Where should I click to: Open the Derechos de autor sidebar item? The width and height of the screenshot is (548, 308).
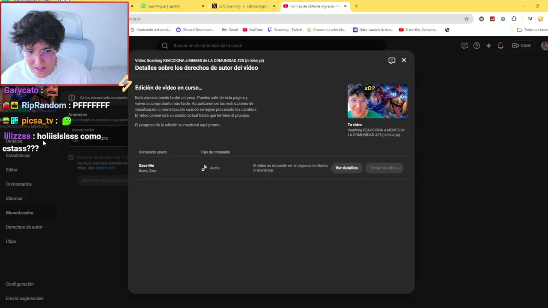24,227
